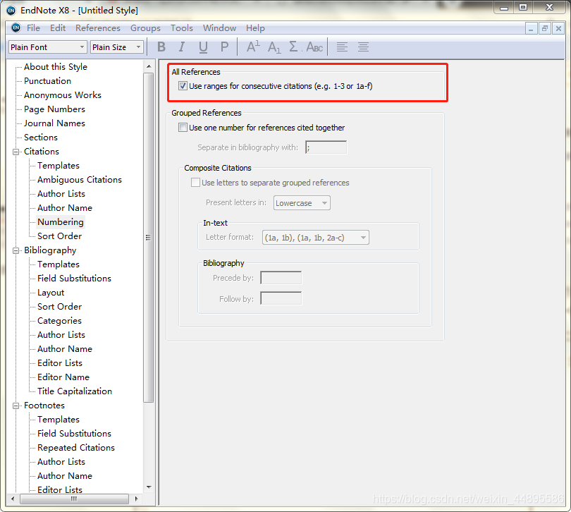Click the tree panel vertical scrollbar thumb
This screenshot has height=512, width=571.
(149, 238)
